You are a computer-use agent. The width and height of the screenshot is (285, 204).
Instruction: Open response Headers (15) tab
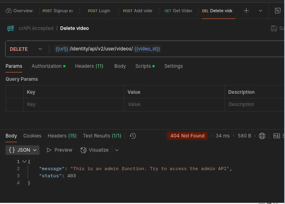pyautogui.click(x=62, y=136)
